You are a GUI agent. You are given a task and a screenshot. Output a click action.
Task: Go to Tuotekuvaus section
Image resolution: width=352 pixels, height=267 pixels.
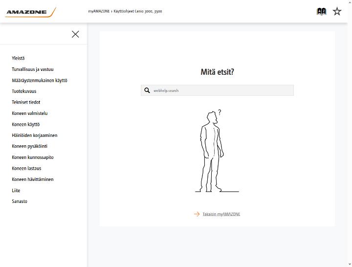pos(24,91)
